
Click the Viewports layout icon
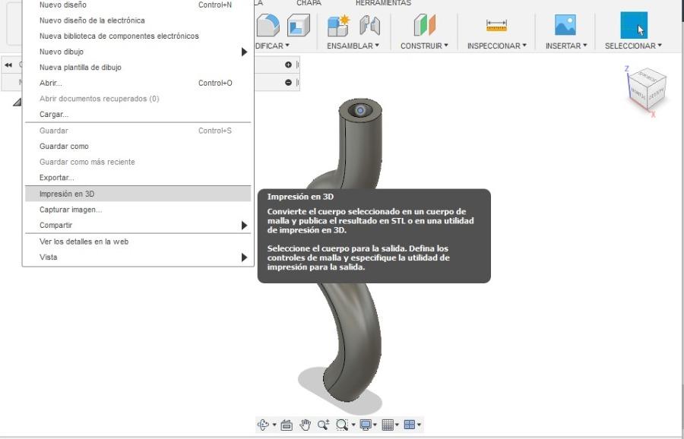pos(410,424)
